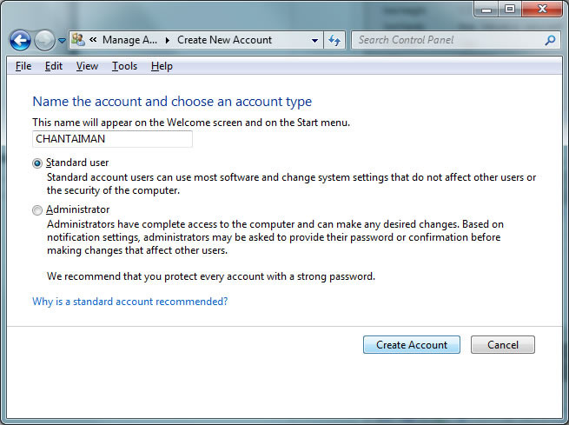This screenshot has width=569, height=425.
Task: Select the Standard user radio button
Action: point(37,163)
